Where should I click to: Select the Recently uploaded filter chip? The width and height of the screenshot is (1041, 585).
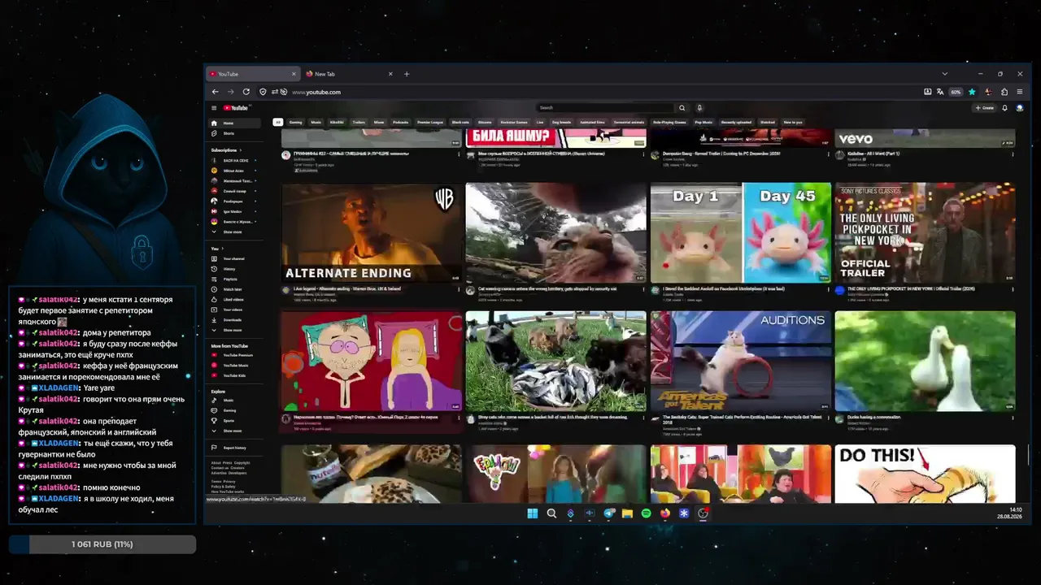tap(736, 122)
